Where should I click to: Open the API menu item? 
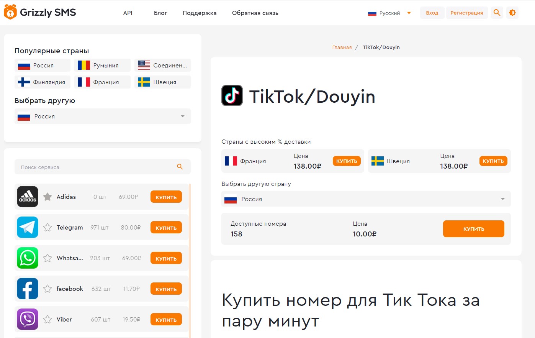click(x=128, y=13)
